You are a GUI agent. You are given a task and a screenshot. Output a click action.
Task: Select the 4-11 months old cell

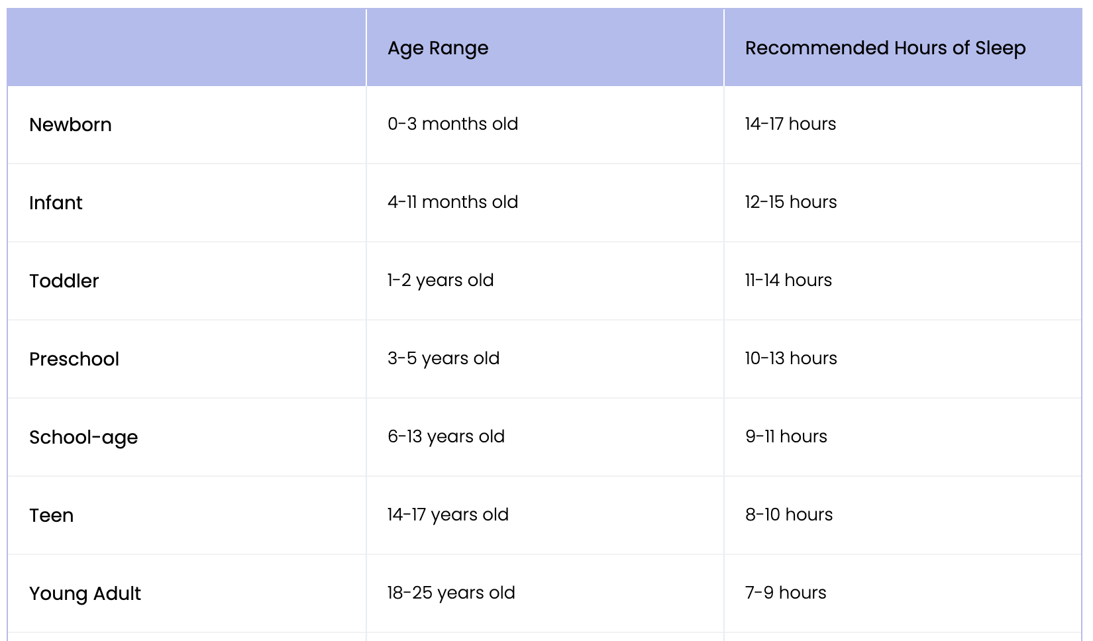click(452, 202)
